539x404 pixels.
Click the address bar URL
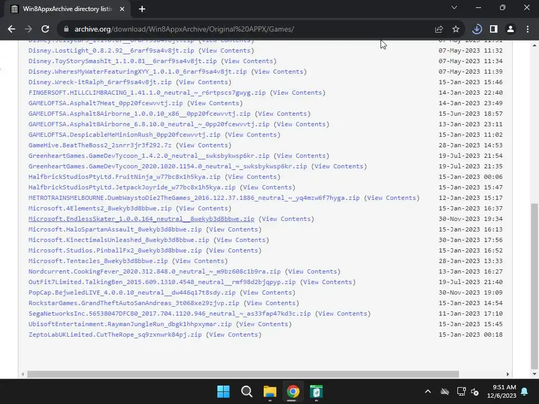pyautogui.click(x=184, y=29)
